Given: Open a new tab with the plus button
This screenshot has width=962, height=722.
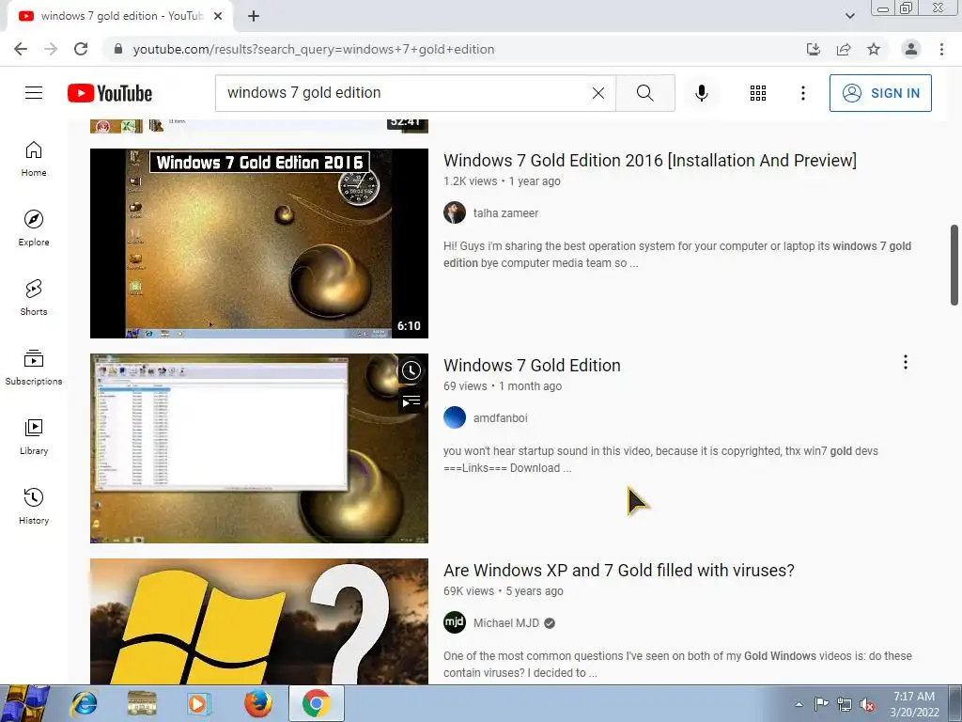Looking at the screenshot, I should (x=254, y=16).
